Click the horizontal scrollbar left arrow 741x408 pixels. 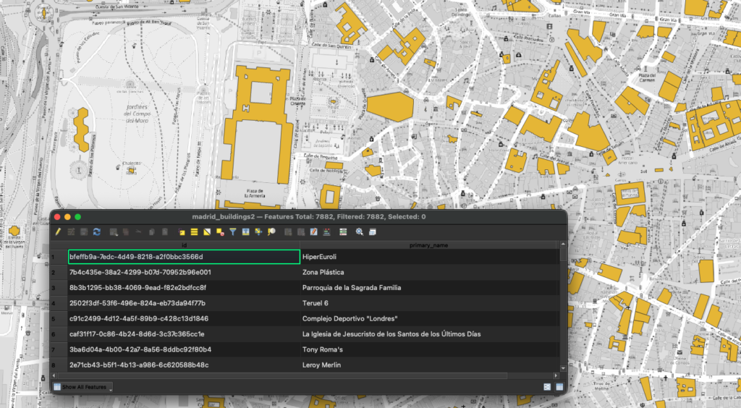54,376
